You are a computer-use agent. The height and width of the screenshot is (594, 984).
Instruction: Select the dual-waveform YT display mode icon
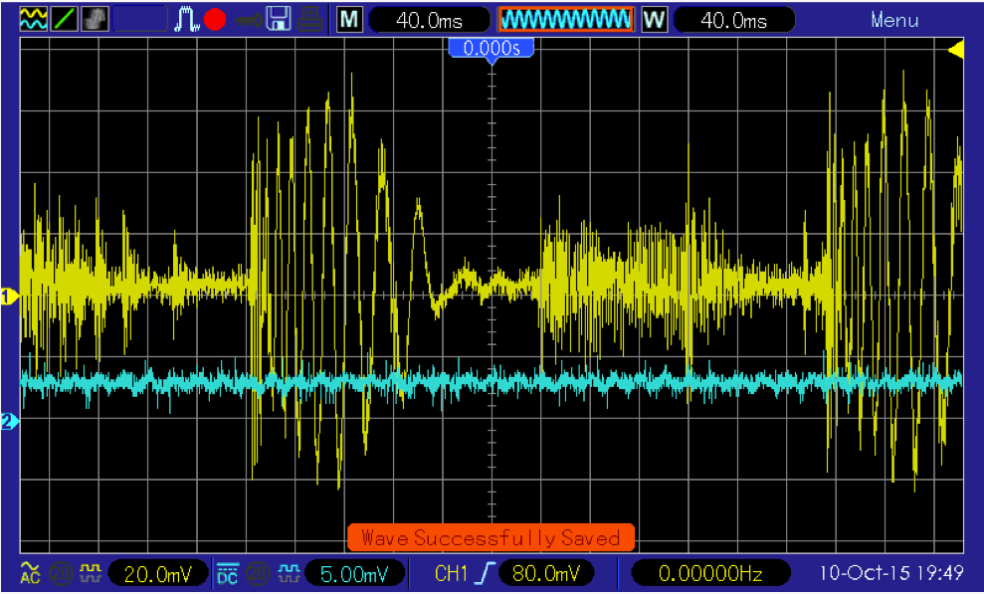(33, 20)
